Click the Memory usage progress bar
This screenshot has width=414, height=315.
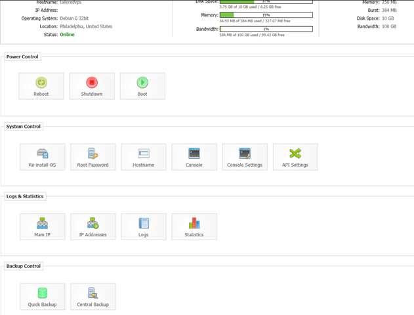[x=266, y=15]
